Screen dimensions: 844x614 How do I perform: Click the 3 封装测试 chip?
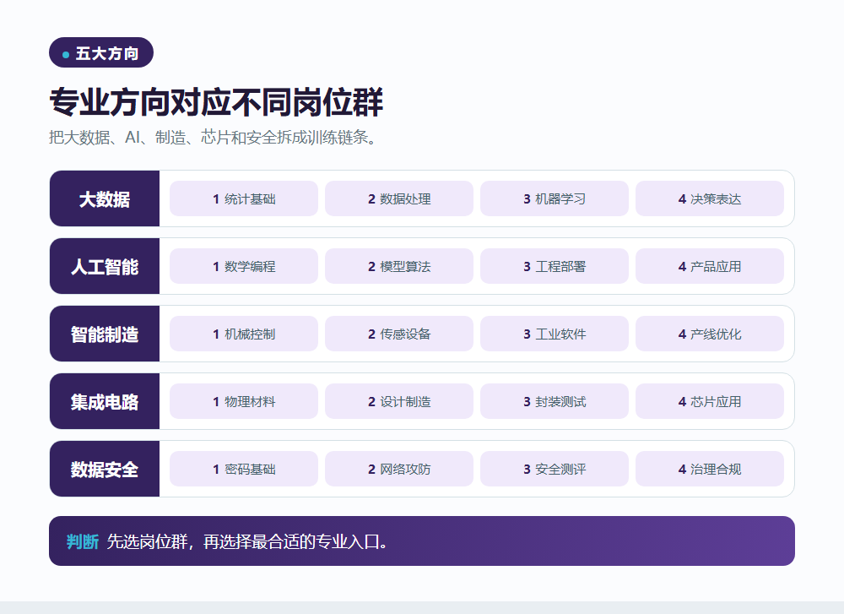[x=555, y=401]
